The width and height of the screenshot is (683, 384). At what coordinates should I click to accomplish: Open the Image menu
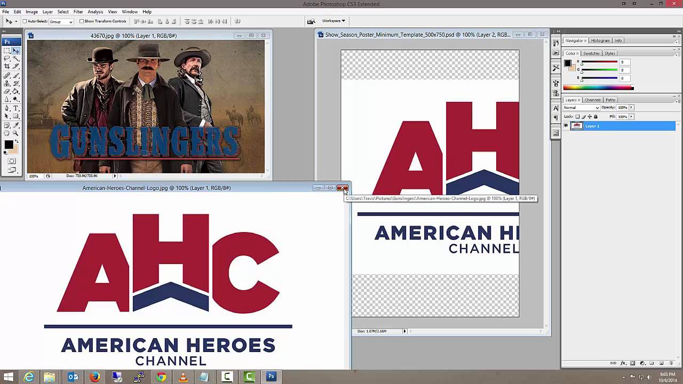[x=31, y=12]
